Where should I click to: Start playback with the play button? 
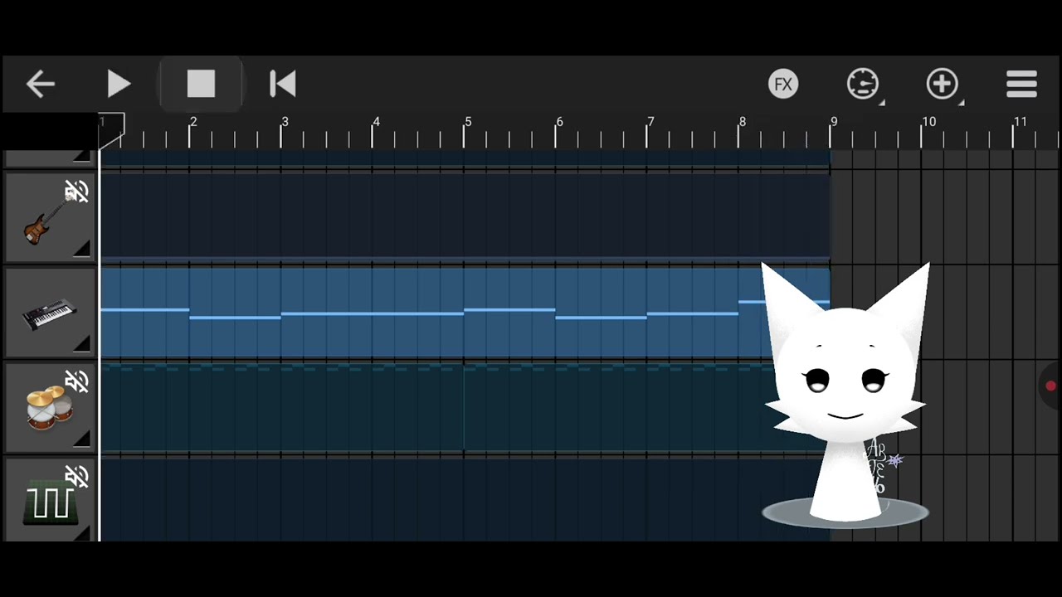click(119, 84)
